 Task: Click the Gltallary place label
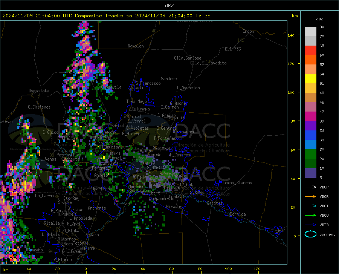point(54,223)
